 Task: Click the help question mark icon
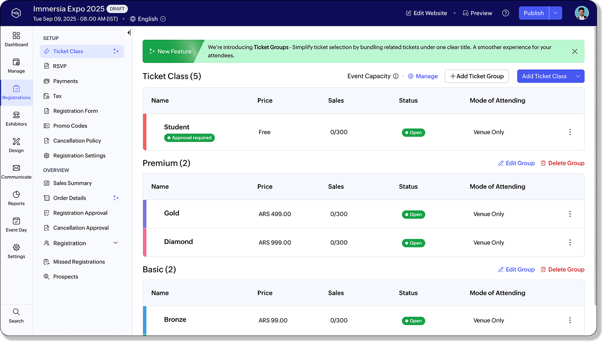tap(505, 13)
